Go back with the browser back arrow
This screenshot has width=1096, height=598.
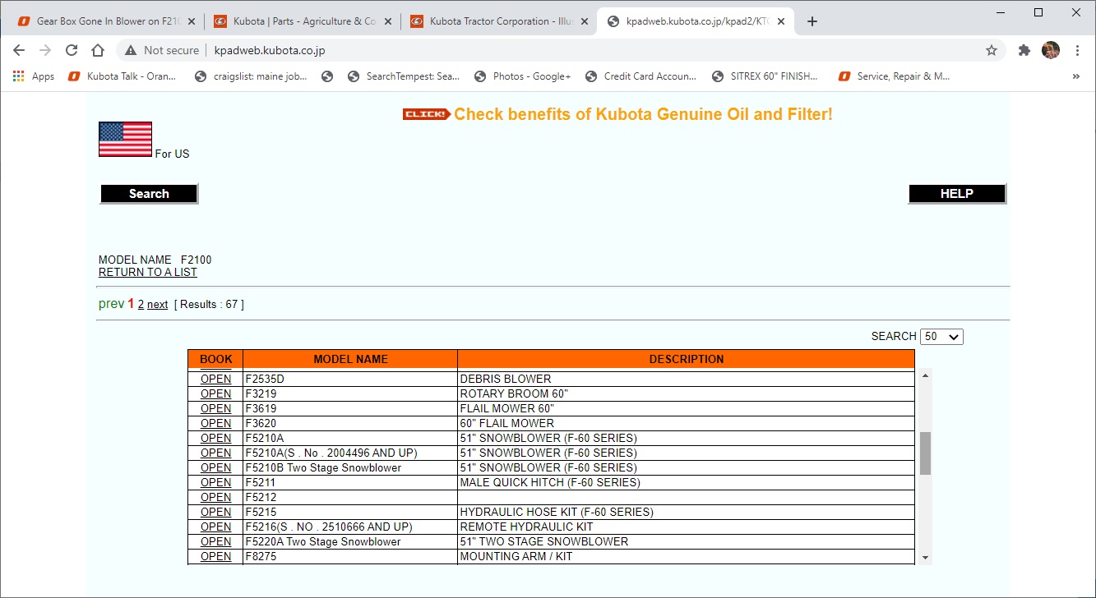click(19, 50)
